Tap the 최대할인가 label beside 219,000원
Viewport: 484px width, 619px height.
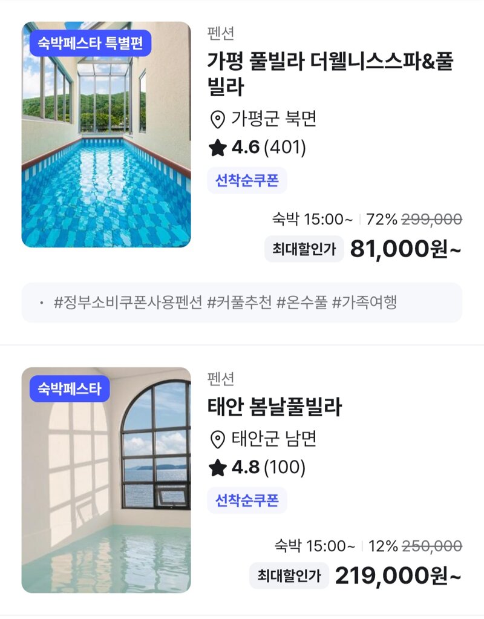(289, 575)
